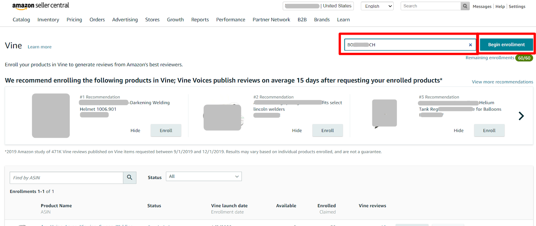The image size is (536, 226).
Task: Open the Pricing menu
Action: point(74,20)
